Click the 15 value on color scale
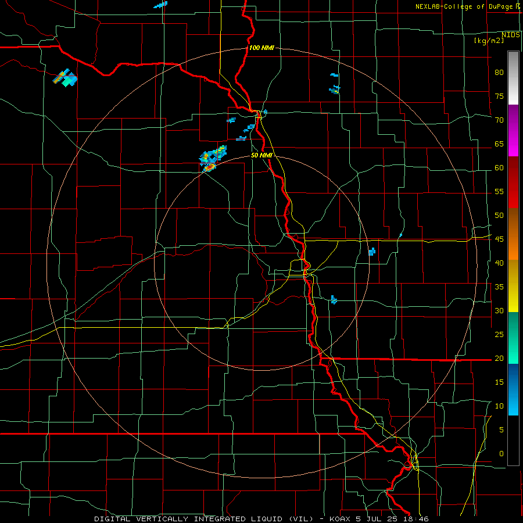This screenshot has height=523, width=523. point(499,382)
